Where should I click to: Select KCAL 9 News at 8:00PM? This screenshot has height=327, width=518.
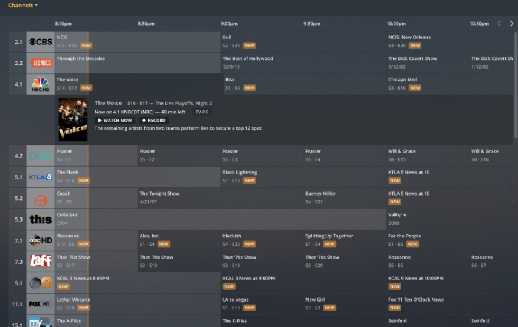137,283
